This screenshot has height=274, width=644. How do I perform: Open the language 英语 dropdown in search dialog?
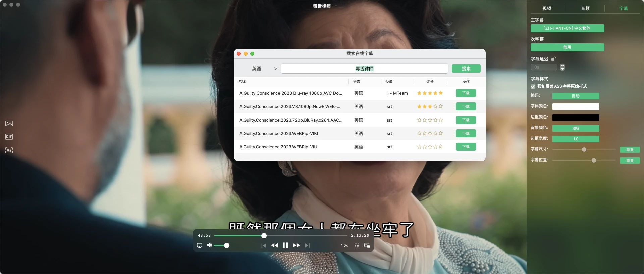pos(264,68)
